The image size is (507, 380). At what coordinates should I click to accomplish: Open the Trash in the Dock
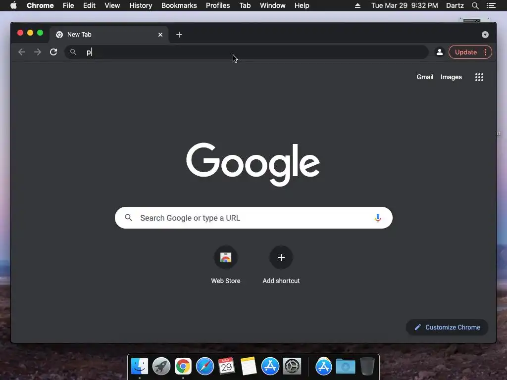pos(367,367)
